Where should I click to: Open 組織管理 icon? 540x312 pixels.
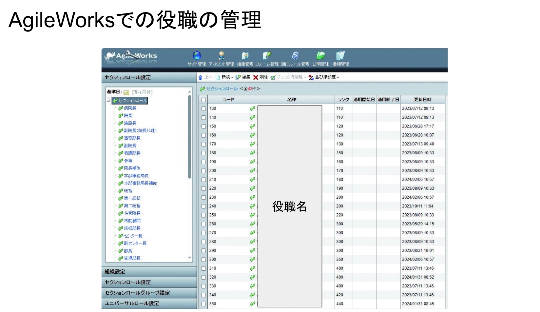coord(245,55)
